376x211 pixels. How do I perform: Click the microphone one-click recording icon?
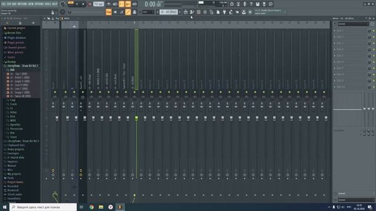click(244, 4)
